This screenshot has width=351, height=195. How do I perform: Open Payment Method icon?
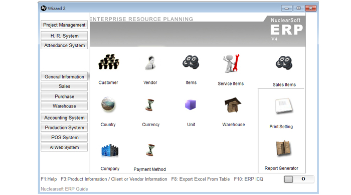coord(150,150)
